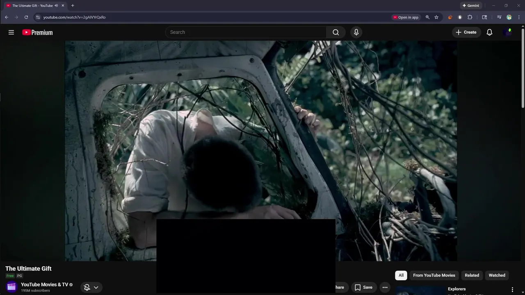This screenshot has width=525, height=295.
Task: Save the video to a playlist
Action: tap(363, 287)
